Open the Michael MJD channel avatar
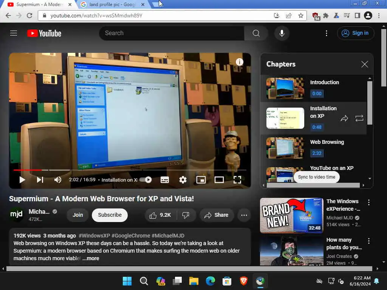 (x=17, y=214)
